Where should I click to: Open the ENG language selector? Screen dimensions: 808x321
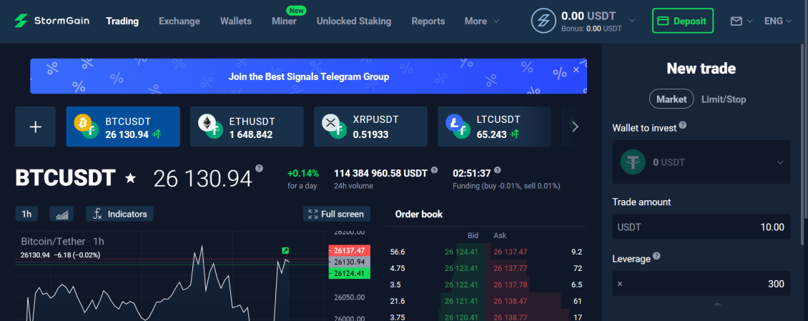pyautogui.click(x=777, y=21)
